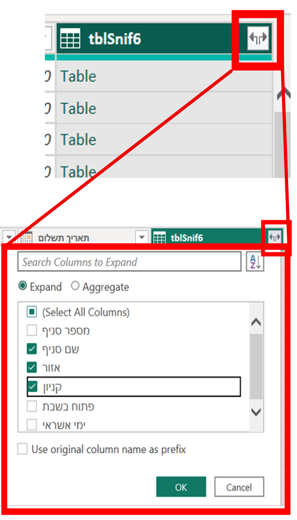Toggle the קניון checkbox
This screenshot has height=520, width=297.
coord(32,386)
